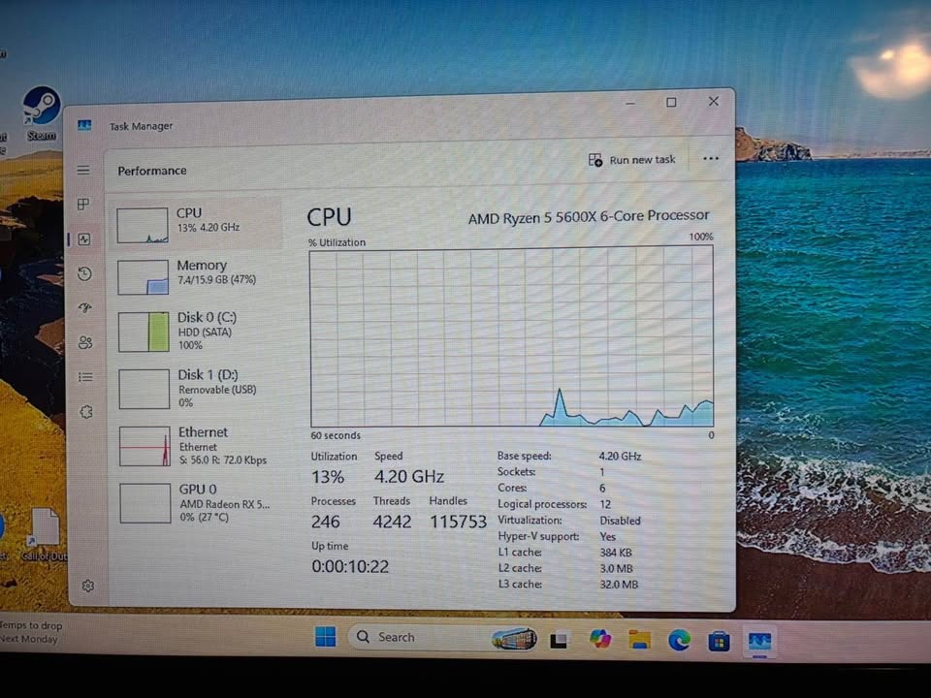Launch Microsoft Edge from the taskbar
931x698 pixels.
tap(679, 640)
